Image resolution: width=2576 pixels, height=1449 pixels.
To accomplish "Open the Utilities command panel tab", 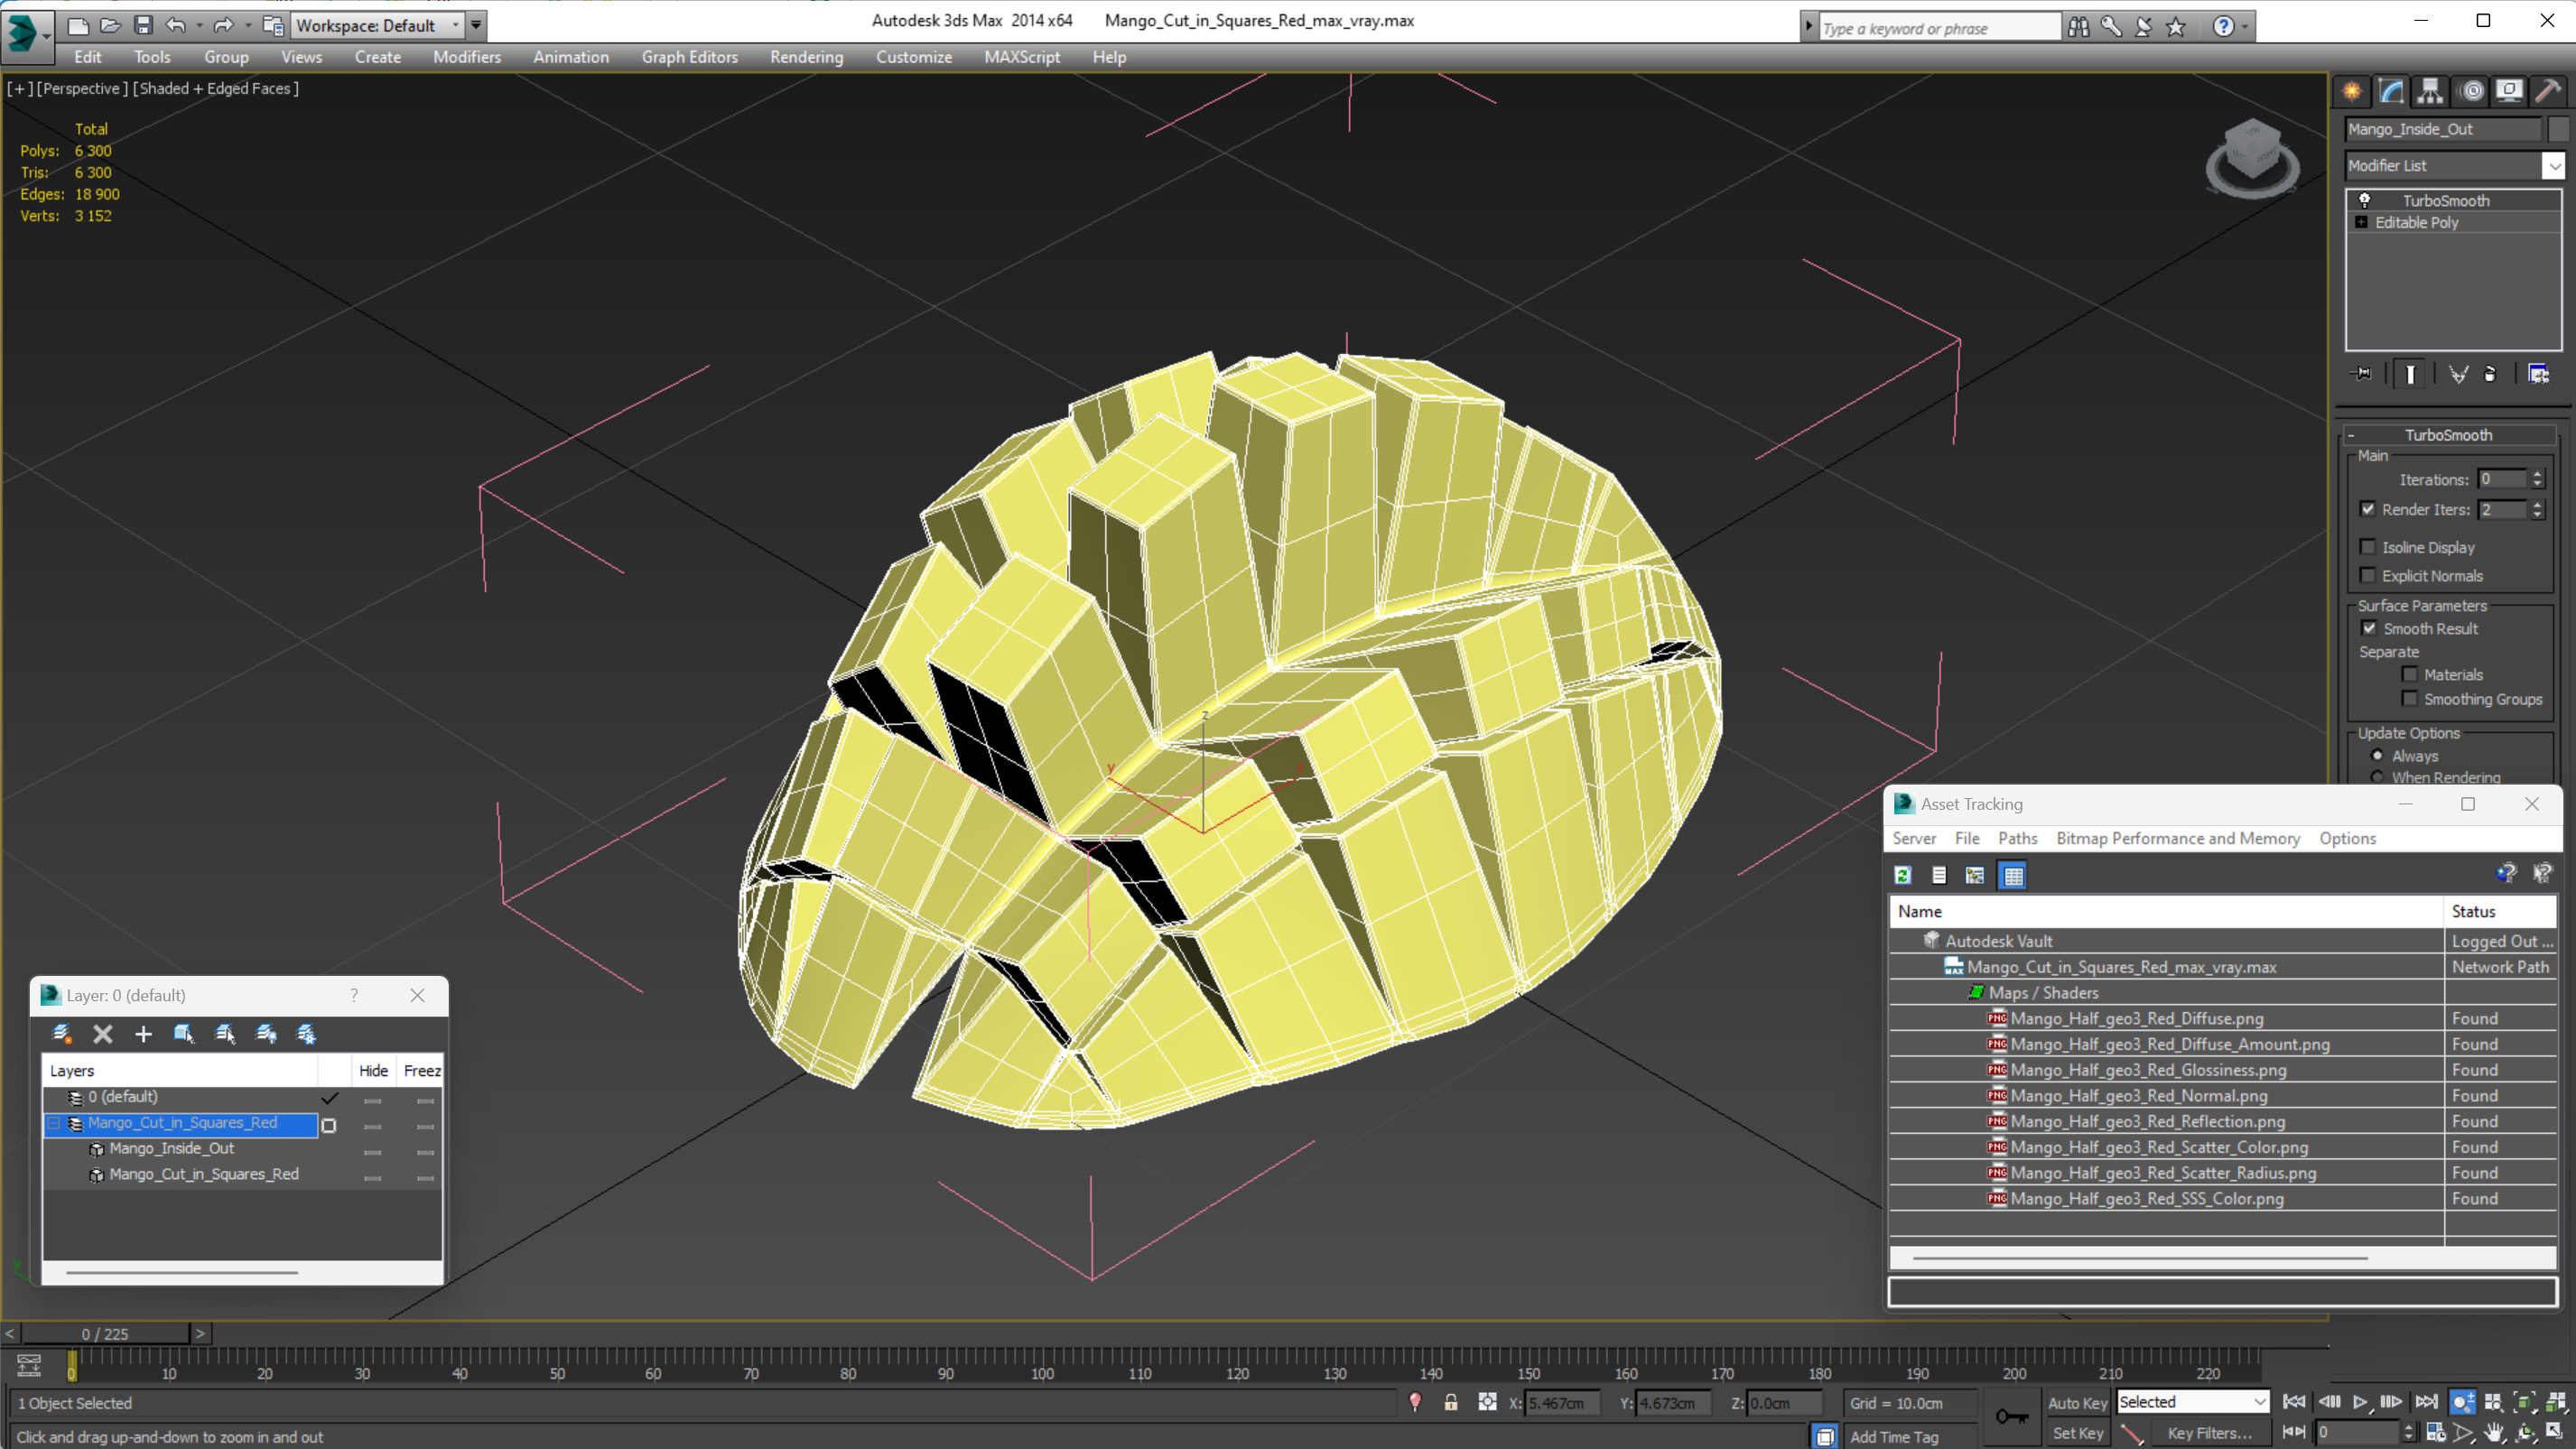I will (x=2548, y=91).
